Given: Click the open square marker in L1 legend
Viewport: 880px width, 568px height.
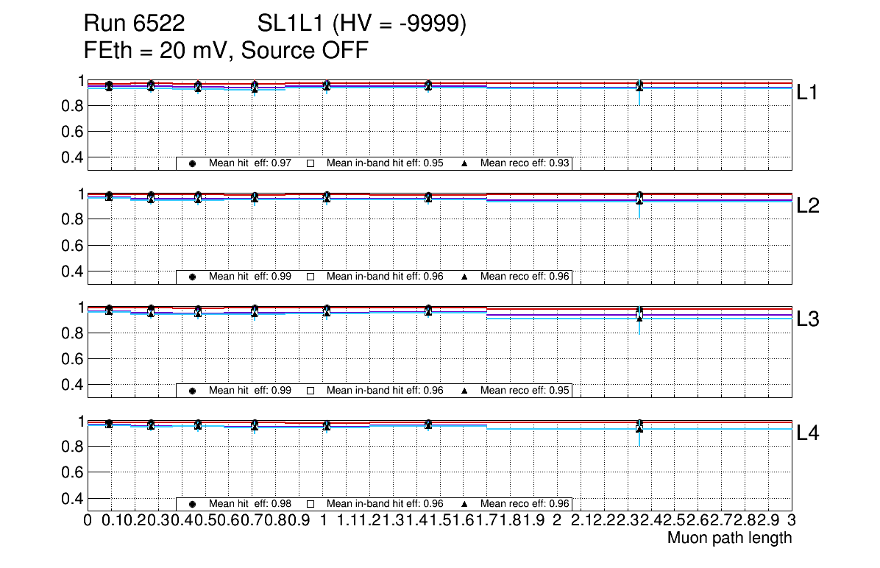Looking at the screenshot, I should [x=310, y=163].
